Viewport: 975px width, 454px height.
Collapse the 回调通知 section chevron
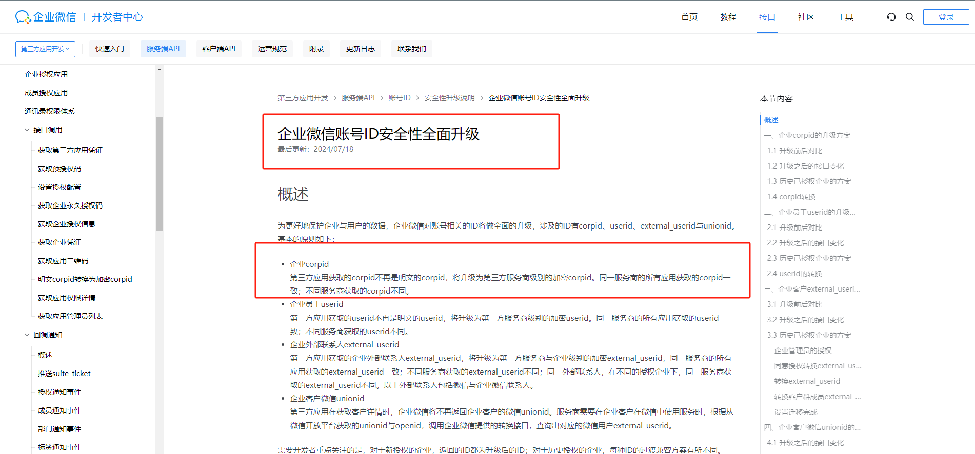click(x=27, y=335)
